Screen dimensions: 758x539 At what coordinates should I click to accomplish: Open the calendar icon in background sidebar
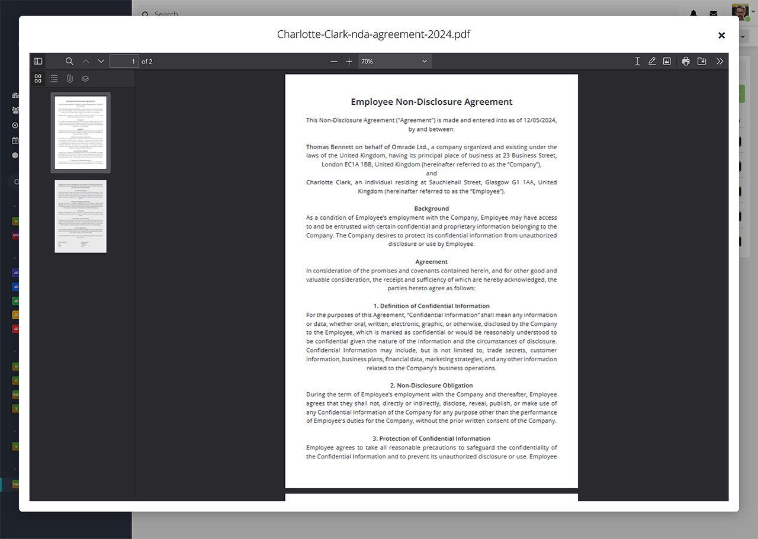pos(15,140)
